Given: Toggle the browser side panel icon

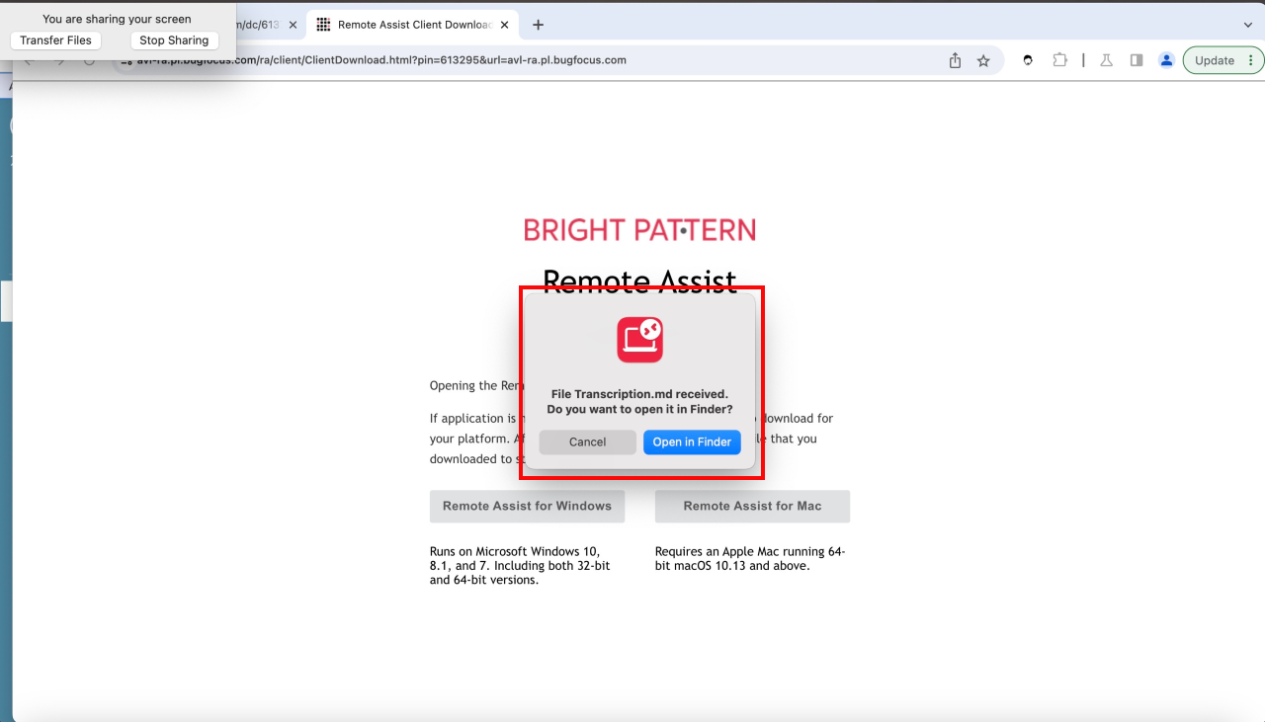Looking at the screenshot, I should (x=1137, y=60).
